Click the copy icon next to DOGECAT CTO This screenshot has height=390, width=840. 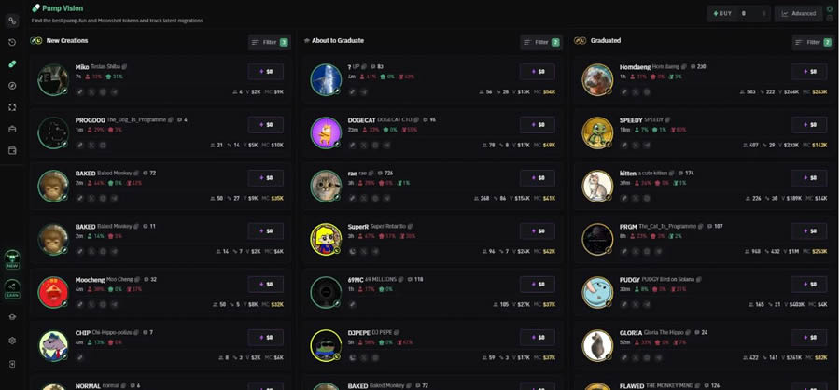click(x=417, y=120)
